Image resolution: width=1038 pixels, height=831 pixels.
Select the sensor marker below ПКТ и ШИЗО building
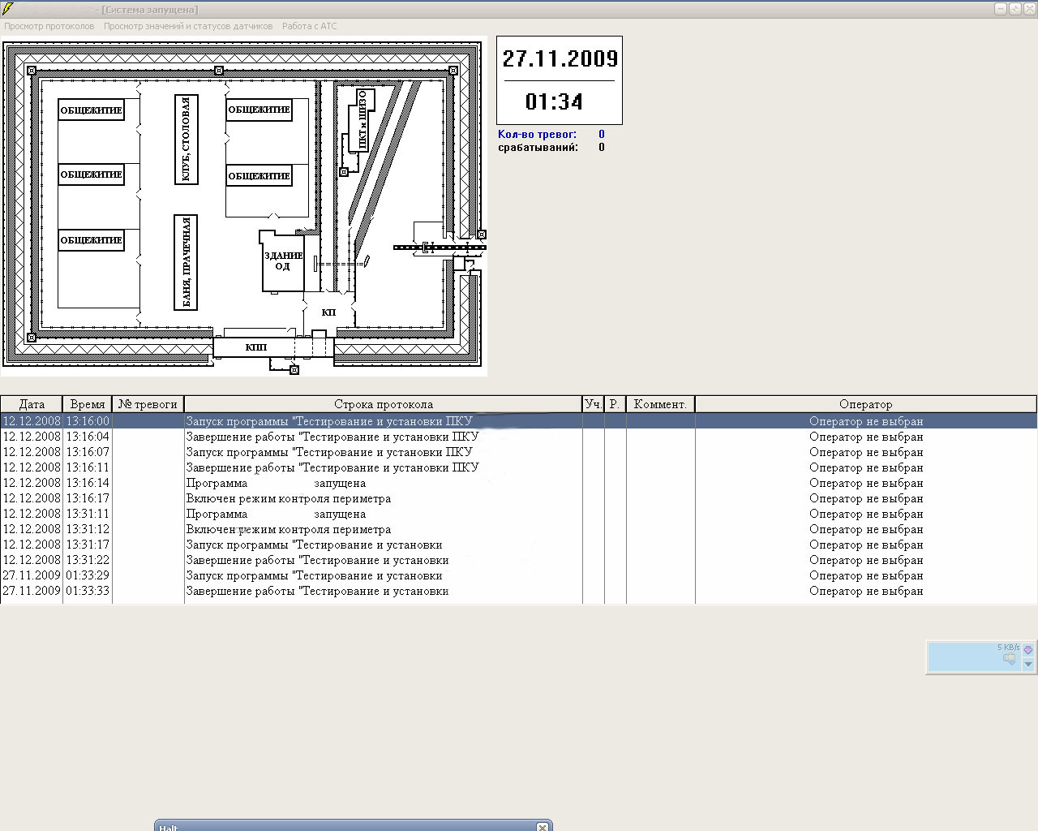coord(344,172)
